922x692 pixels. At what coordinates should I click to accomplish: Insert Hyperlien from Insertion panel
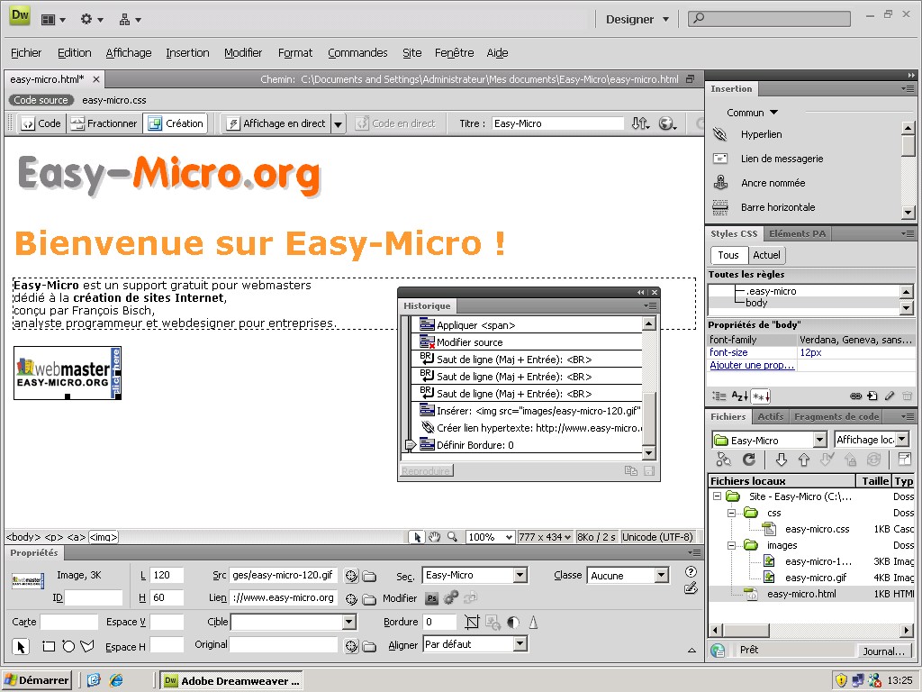tap(761, 134)
